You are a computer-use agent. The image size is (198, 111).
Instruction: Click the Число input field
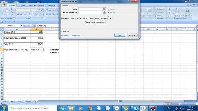91,9
